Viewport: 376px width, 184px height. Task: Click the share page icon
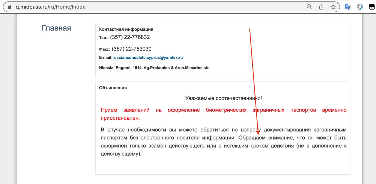[x=321, y=7]
